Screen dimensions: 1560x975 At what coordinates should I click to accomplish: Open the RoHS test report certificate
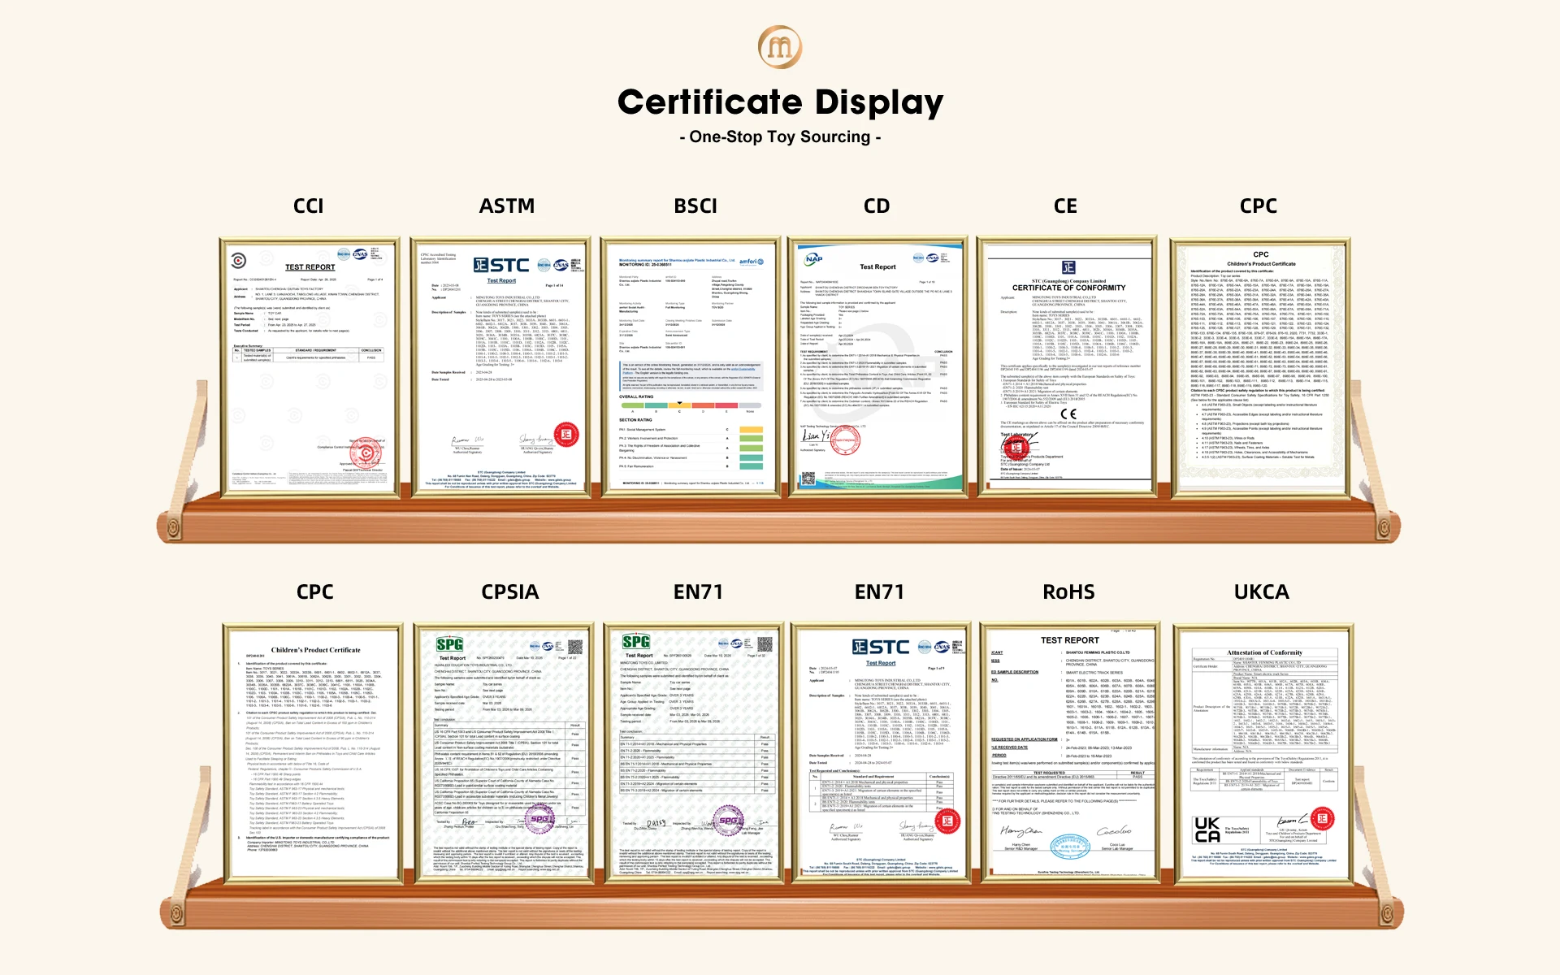(1070, 754)
